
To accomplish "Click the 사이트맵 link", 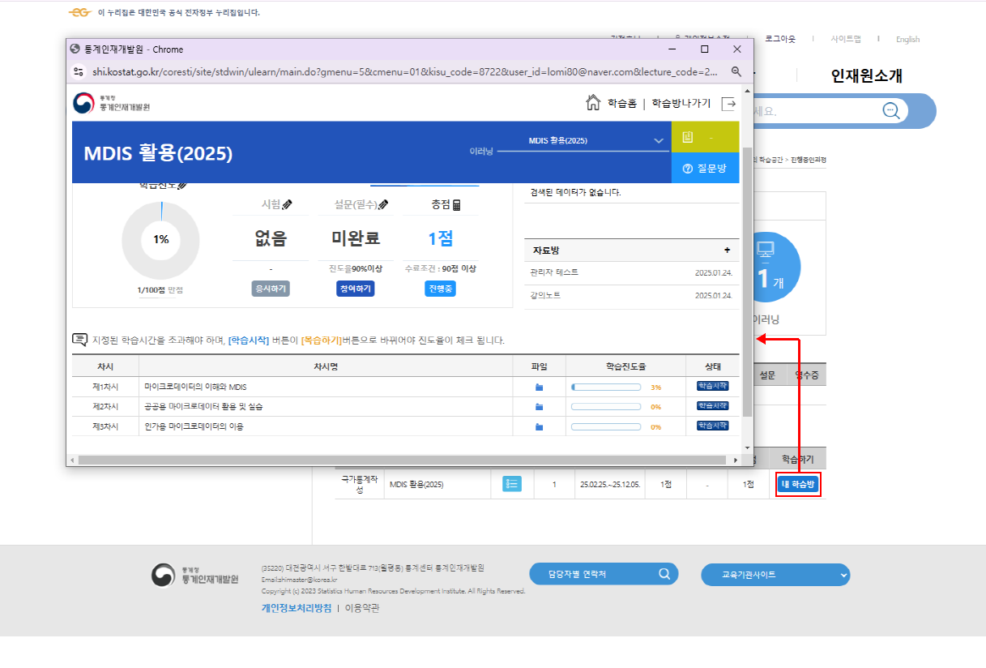I will (x=846, y=39).
